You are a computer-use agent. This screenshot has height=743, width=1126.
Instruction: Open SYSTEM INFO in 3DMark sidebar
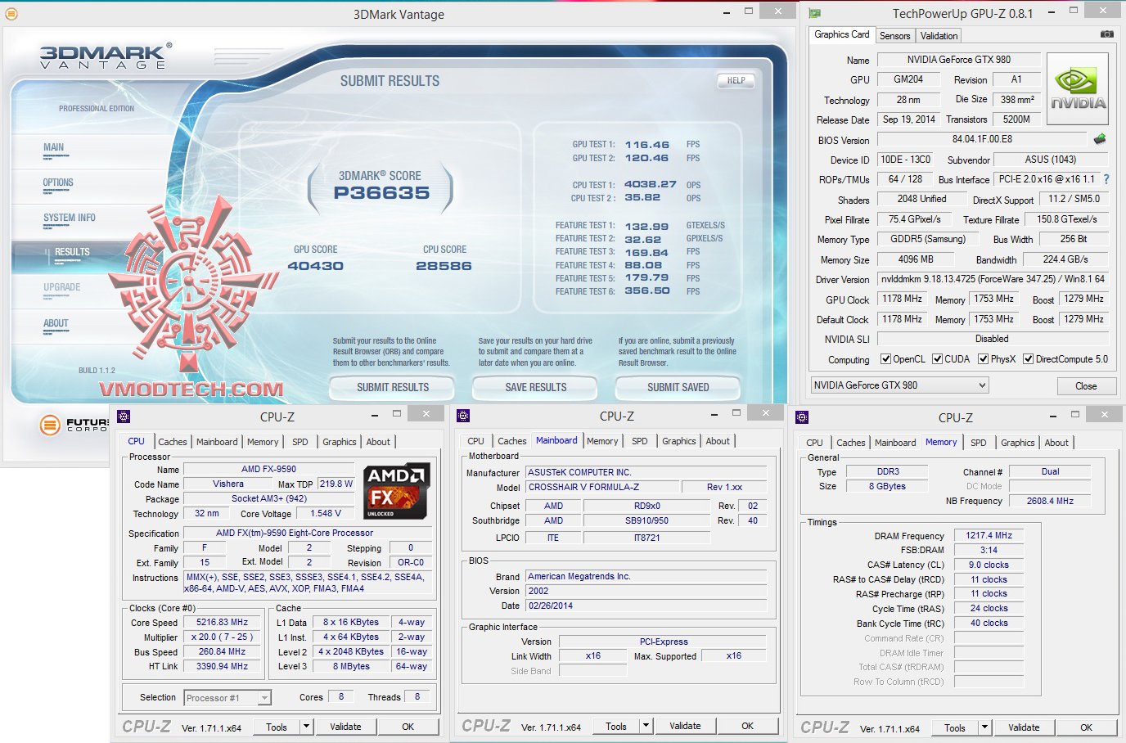coord(70,218)
